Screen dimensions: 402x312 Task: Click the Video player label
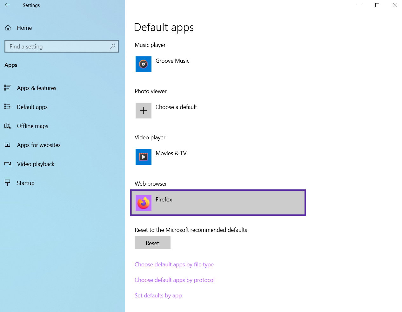point(150,137)
